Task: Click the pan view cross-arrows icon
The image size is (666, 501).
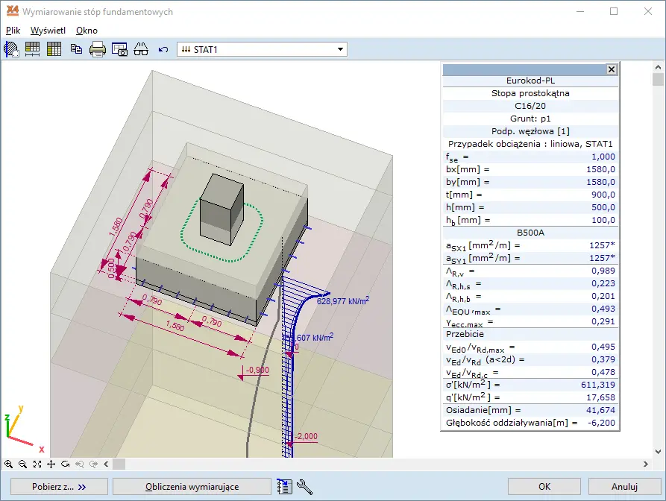Action: coord(51,464)
